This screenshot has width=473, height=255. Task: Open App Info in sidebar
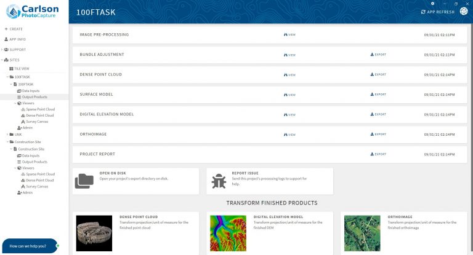[x=17, y=39]
